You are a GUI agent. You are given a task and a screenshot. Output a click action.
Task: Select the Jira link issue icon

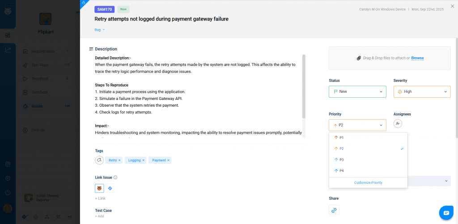coord(110,188)
